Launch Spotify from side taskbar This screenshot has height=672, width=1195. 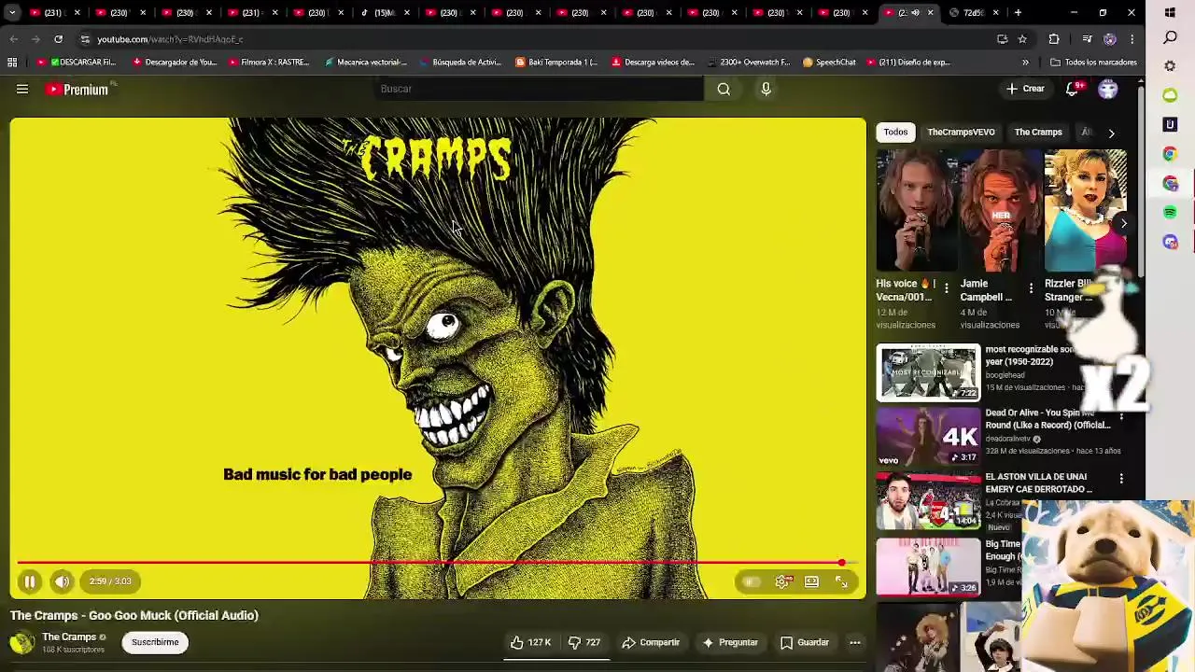(1170, 213)
